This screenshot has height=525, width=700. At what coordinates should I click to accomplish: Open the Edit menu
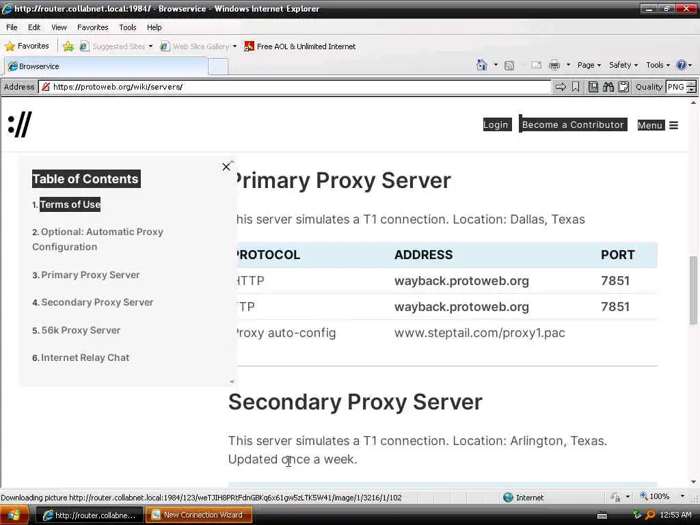(x=34, y=27)
